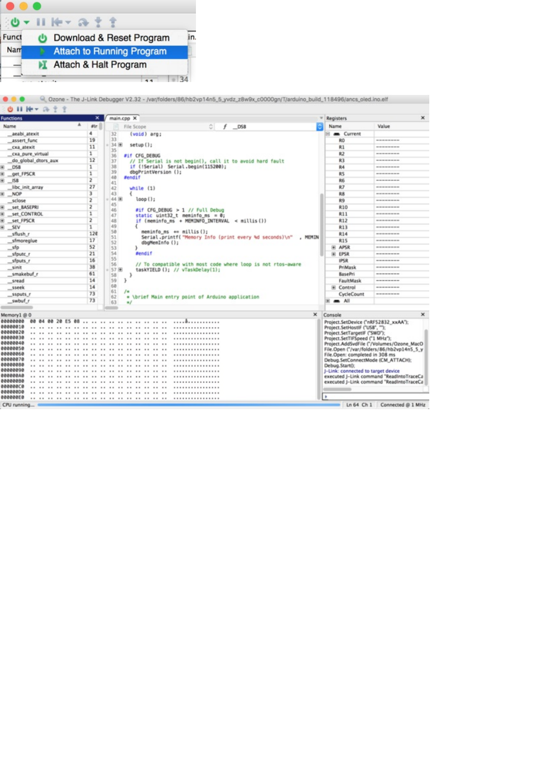Click the CPU running progress bar
556x758 pixels.
pyautogui.click(x=189, y=405)
